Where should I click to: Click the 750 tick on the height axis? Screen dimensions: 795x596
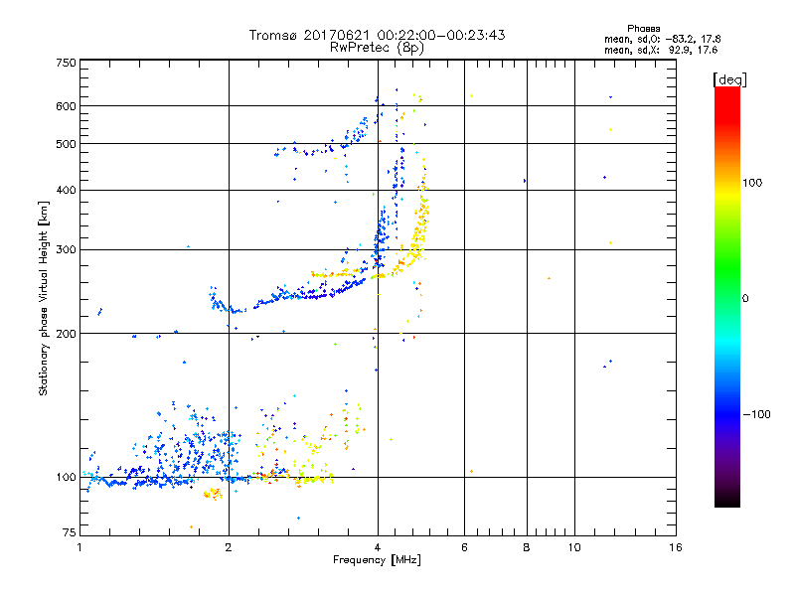pos(66,63)
